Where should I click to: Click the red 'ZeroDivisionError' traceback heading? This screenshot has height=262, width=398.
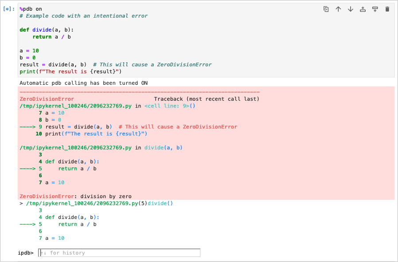pos(47,99)
